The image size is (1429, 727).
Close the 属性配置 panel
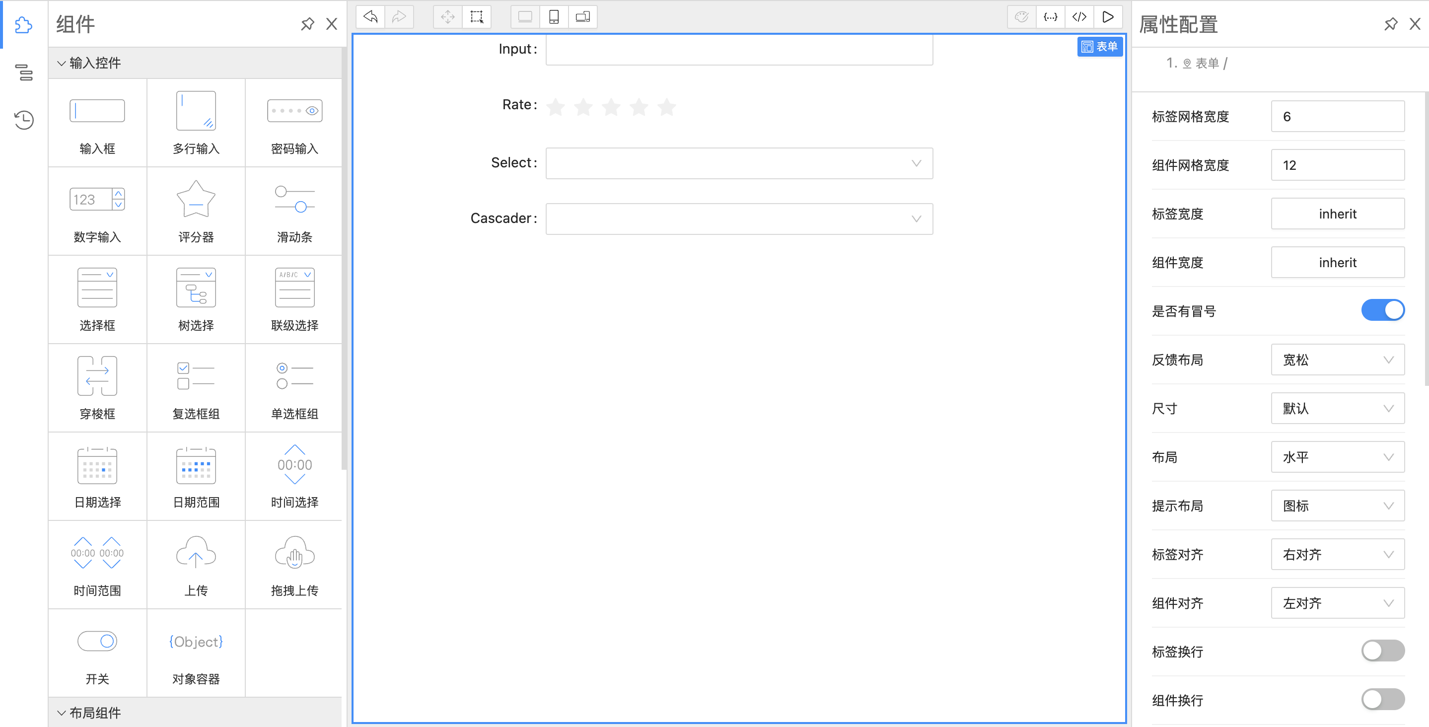pyautogui.click(x=1415, y=24)
